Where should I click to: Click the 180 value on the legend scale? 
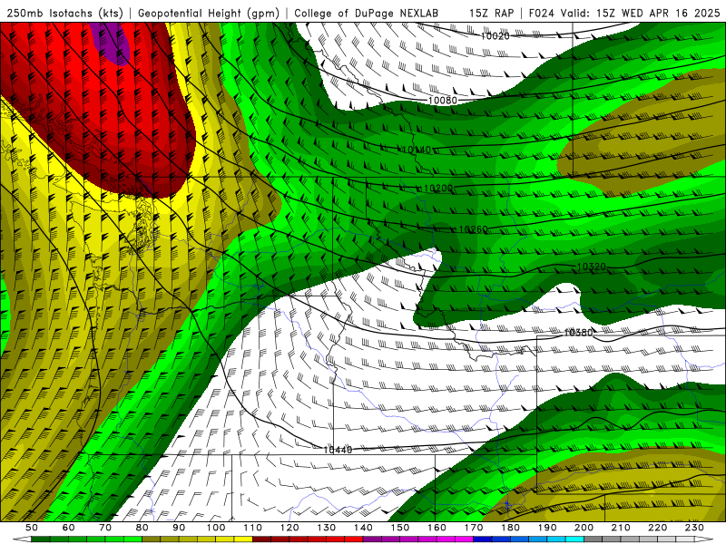pos(510,528)
